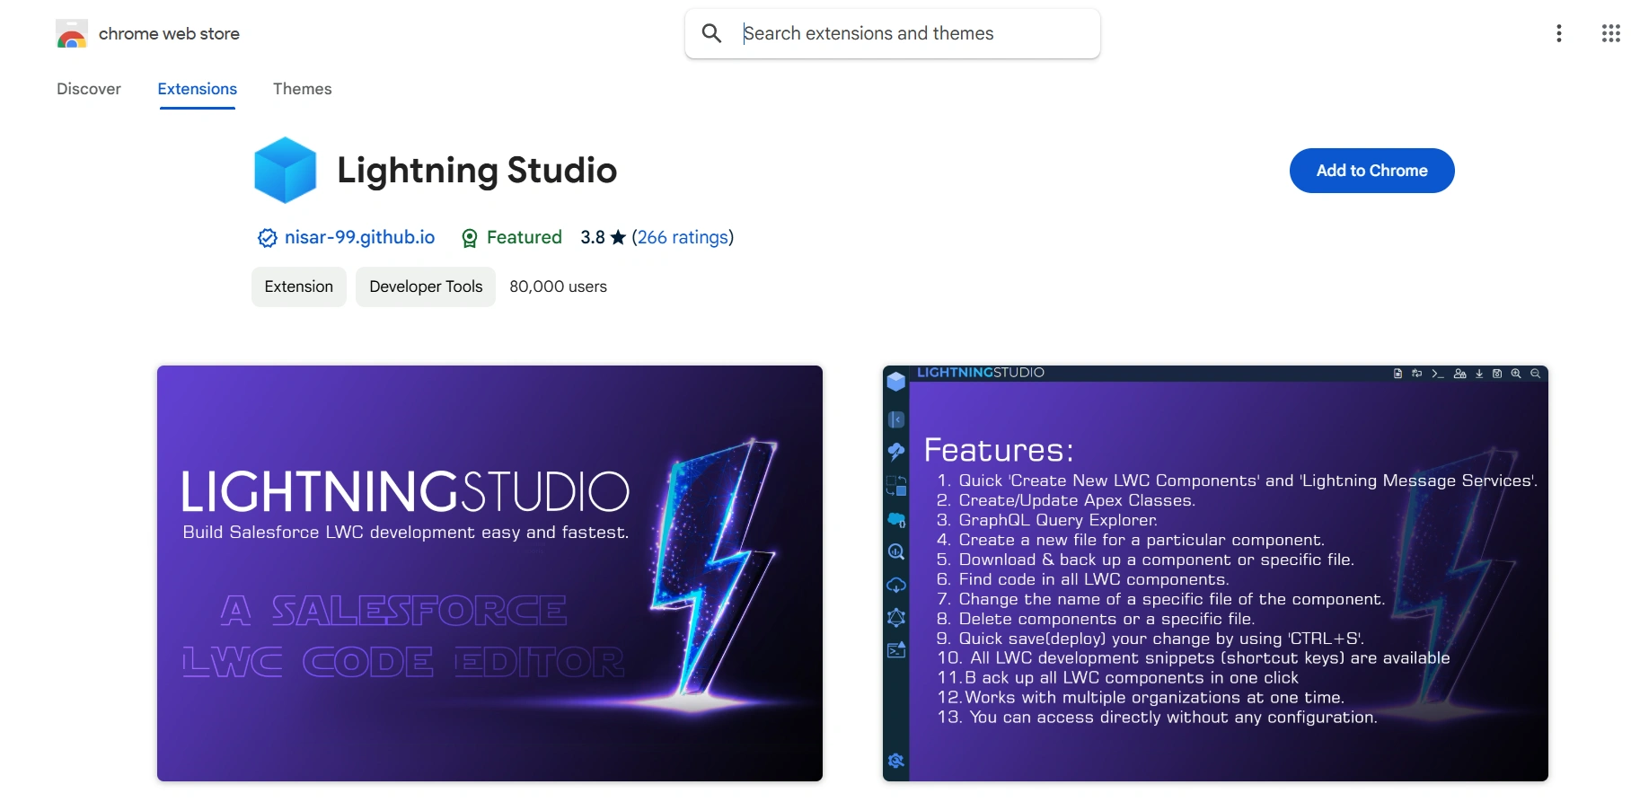1631x802 pixels.
Task: Visit the nisar-99.github.io publisher link
Action: (360, 237)
